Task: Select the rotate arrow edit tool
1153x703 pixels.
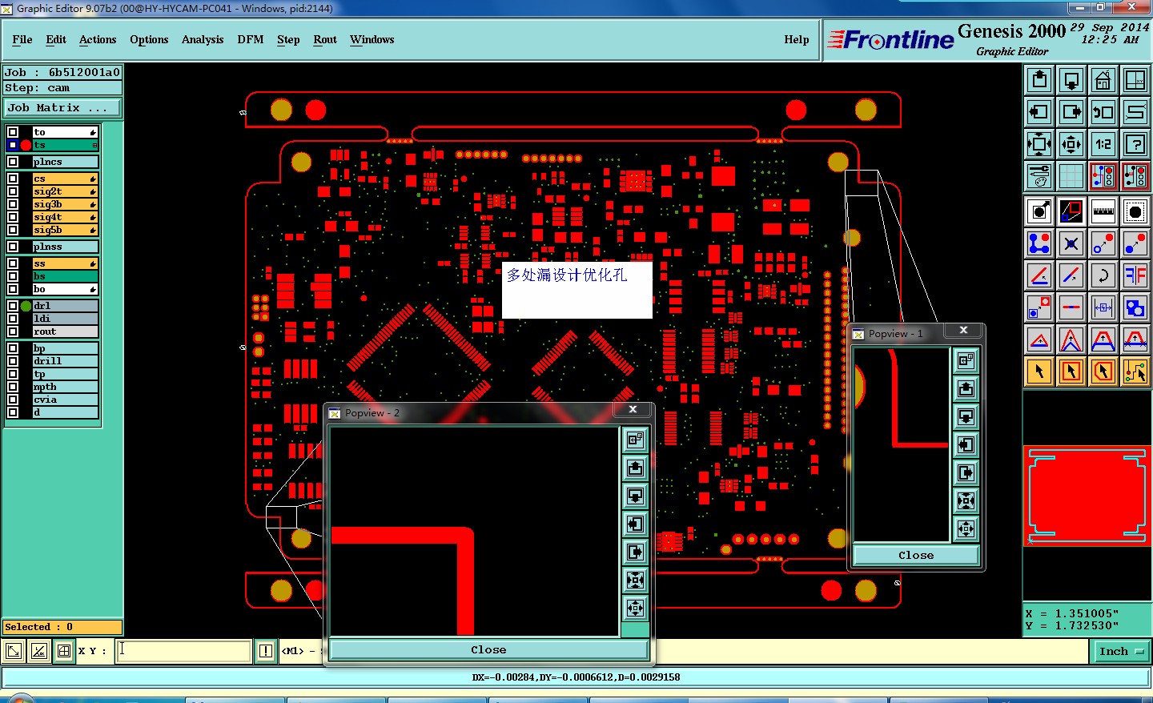Action: [1103, 275]
